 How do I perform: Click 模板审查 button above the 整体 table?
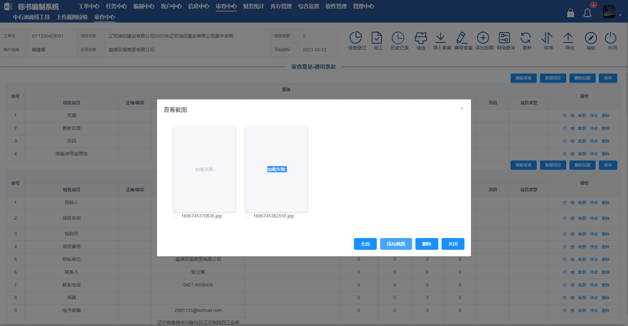pos(524,78)
